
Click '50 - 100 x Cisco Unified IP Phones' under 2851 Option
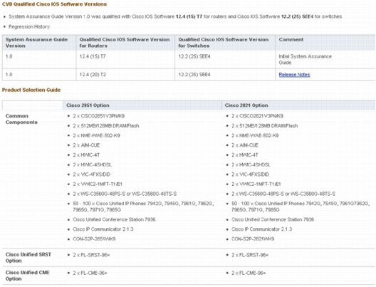point(143,207)
